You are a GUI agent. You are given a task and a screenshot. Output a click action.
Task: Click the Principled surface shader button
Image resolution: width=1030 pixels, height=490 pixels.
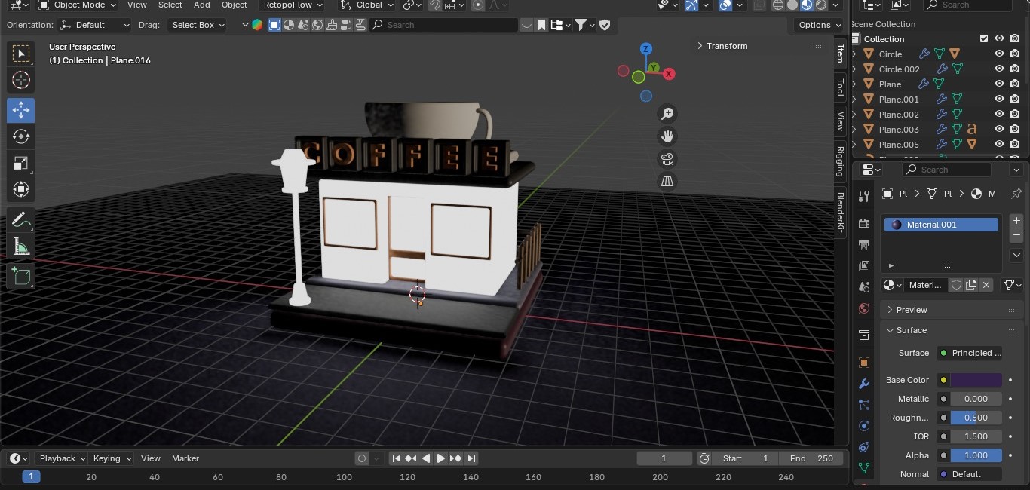pyautogui.click(x=971, y=353)
